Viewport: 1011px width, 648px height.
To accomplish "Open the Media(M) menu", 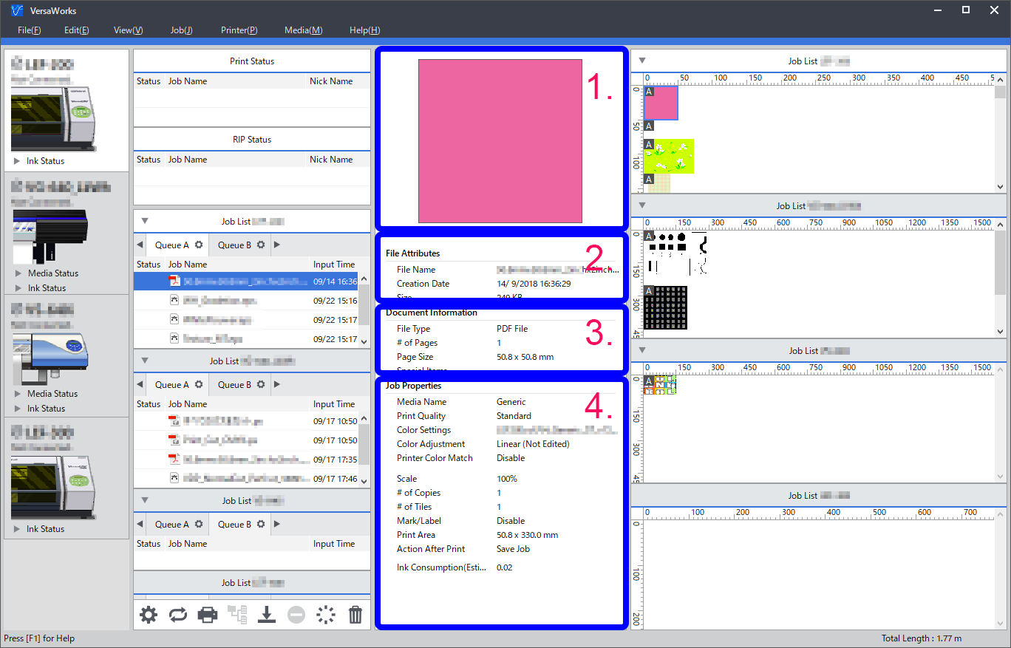I will 303,30.
